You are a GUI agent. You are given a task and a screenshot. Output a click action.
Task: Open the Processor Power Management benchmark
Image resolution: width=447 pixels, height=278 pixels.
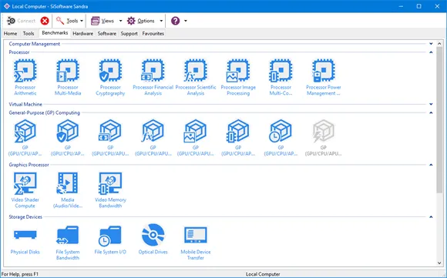coord(324,77)
